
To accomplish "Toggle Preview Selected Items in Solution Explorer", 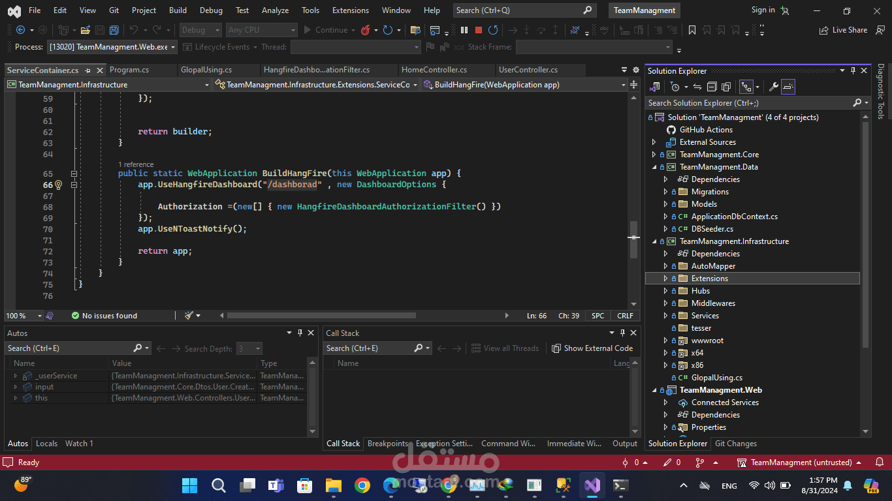I will point(788,87).
